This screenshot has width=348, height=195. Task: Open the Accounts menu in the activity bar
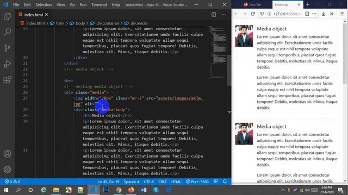7,154
